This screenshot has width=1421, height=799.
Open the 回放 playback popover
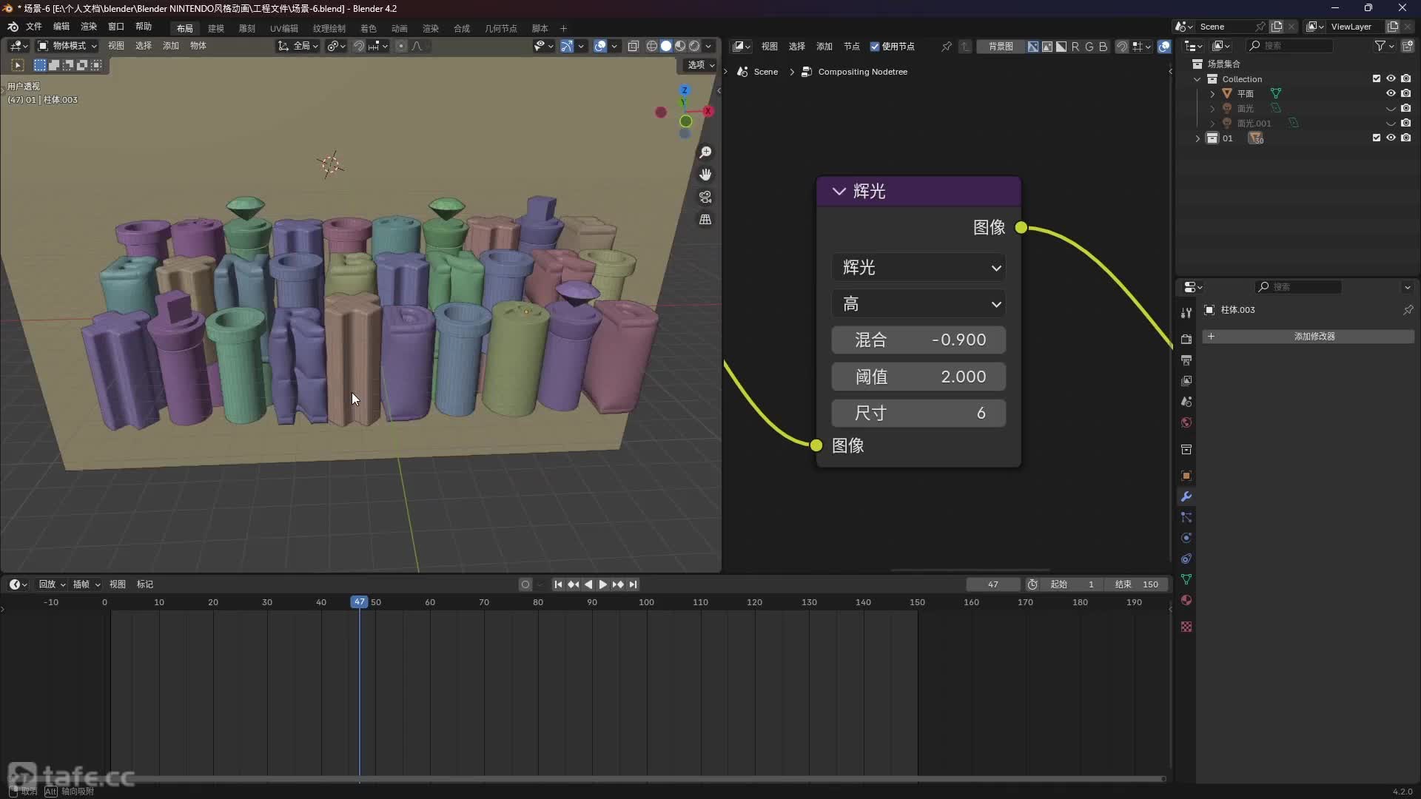[52, 584]
